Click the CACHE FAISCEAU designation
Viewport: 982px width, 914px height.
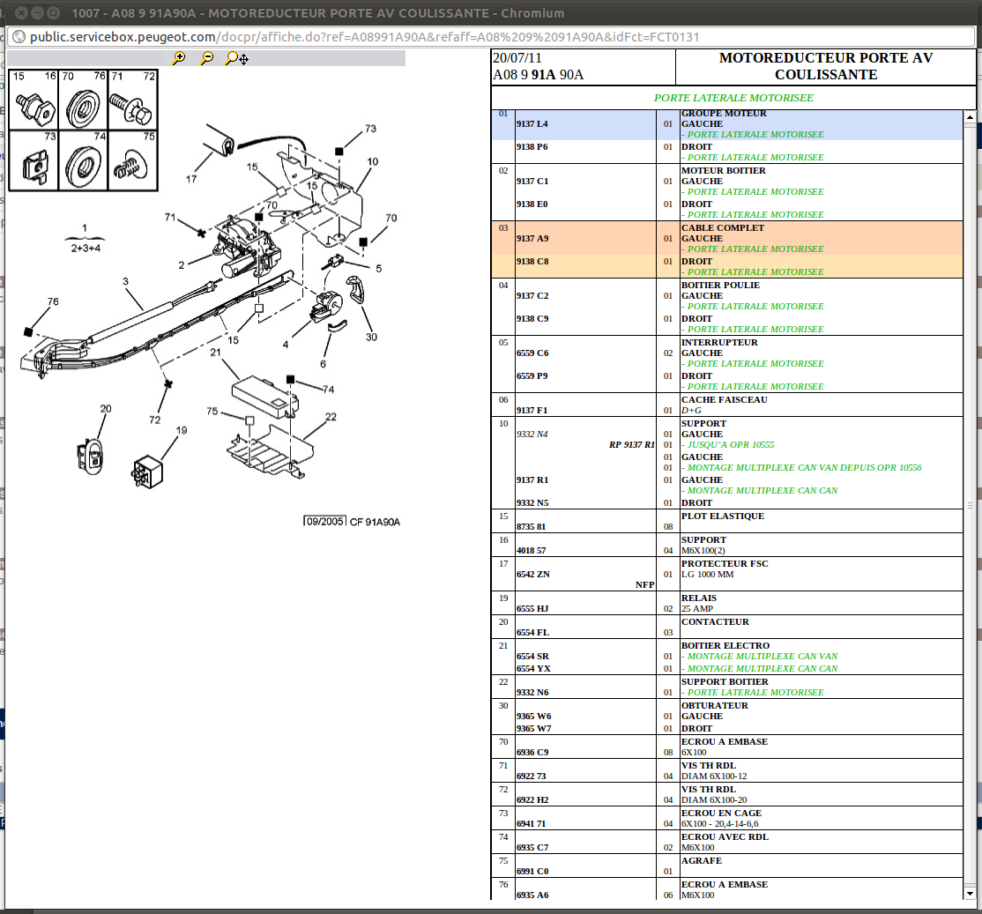[x=724, y=400]
